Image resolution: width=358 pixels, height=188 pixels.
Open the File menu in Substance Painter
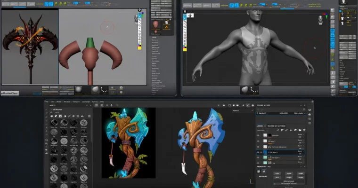tap(47, 102)
